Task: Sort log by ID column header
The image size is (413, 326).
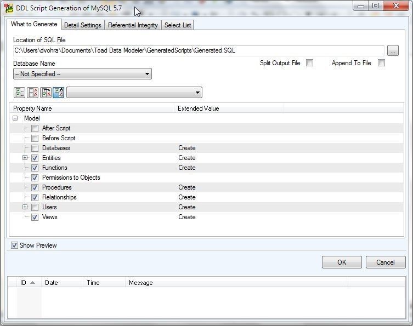Action: [28, 283]
